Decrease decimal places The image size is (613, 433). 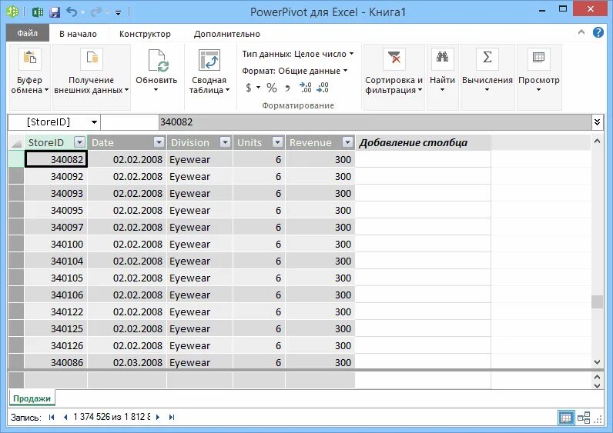[323, 88]
